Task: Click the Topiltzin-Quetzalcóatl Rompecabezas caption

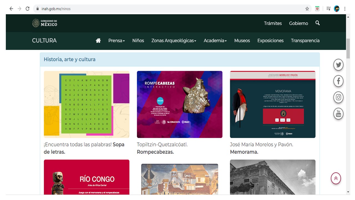Action: click(x=162, y=148)
